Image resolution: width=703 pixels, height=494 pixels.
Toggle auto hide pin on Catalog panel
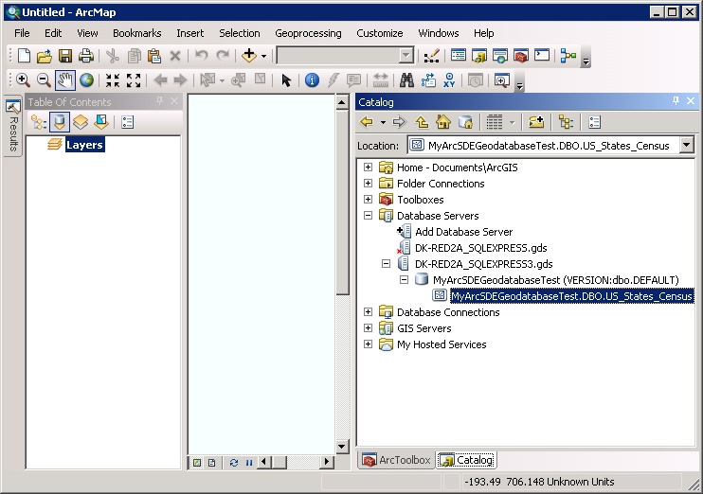[676, 101]
